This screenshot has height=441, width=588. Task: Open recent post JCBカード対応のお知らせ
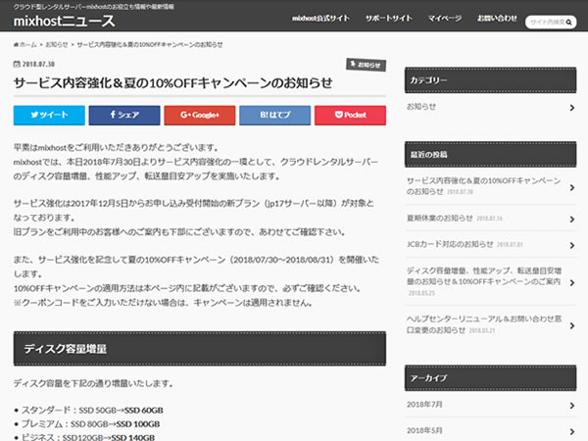[450, 244]
